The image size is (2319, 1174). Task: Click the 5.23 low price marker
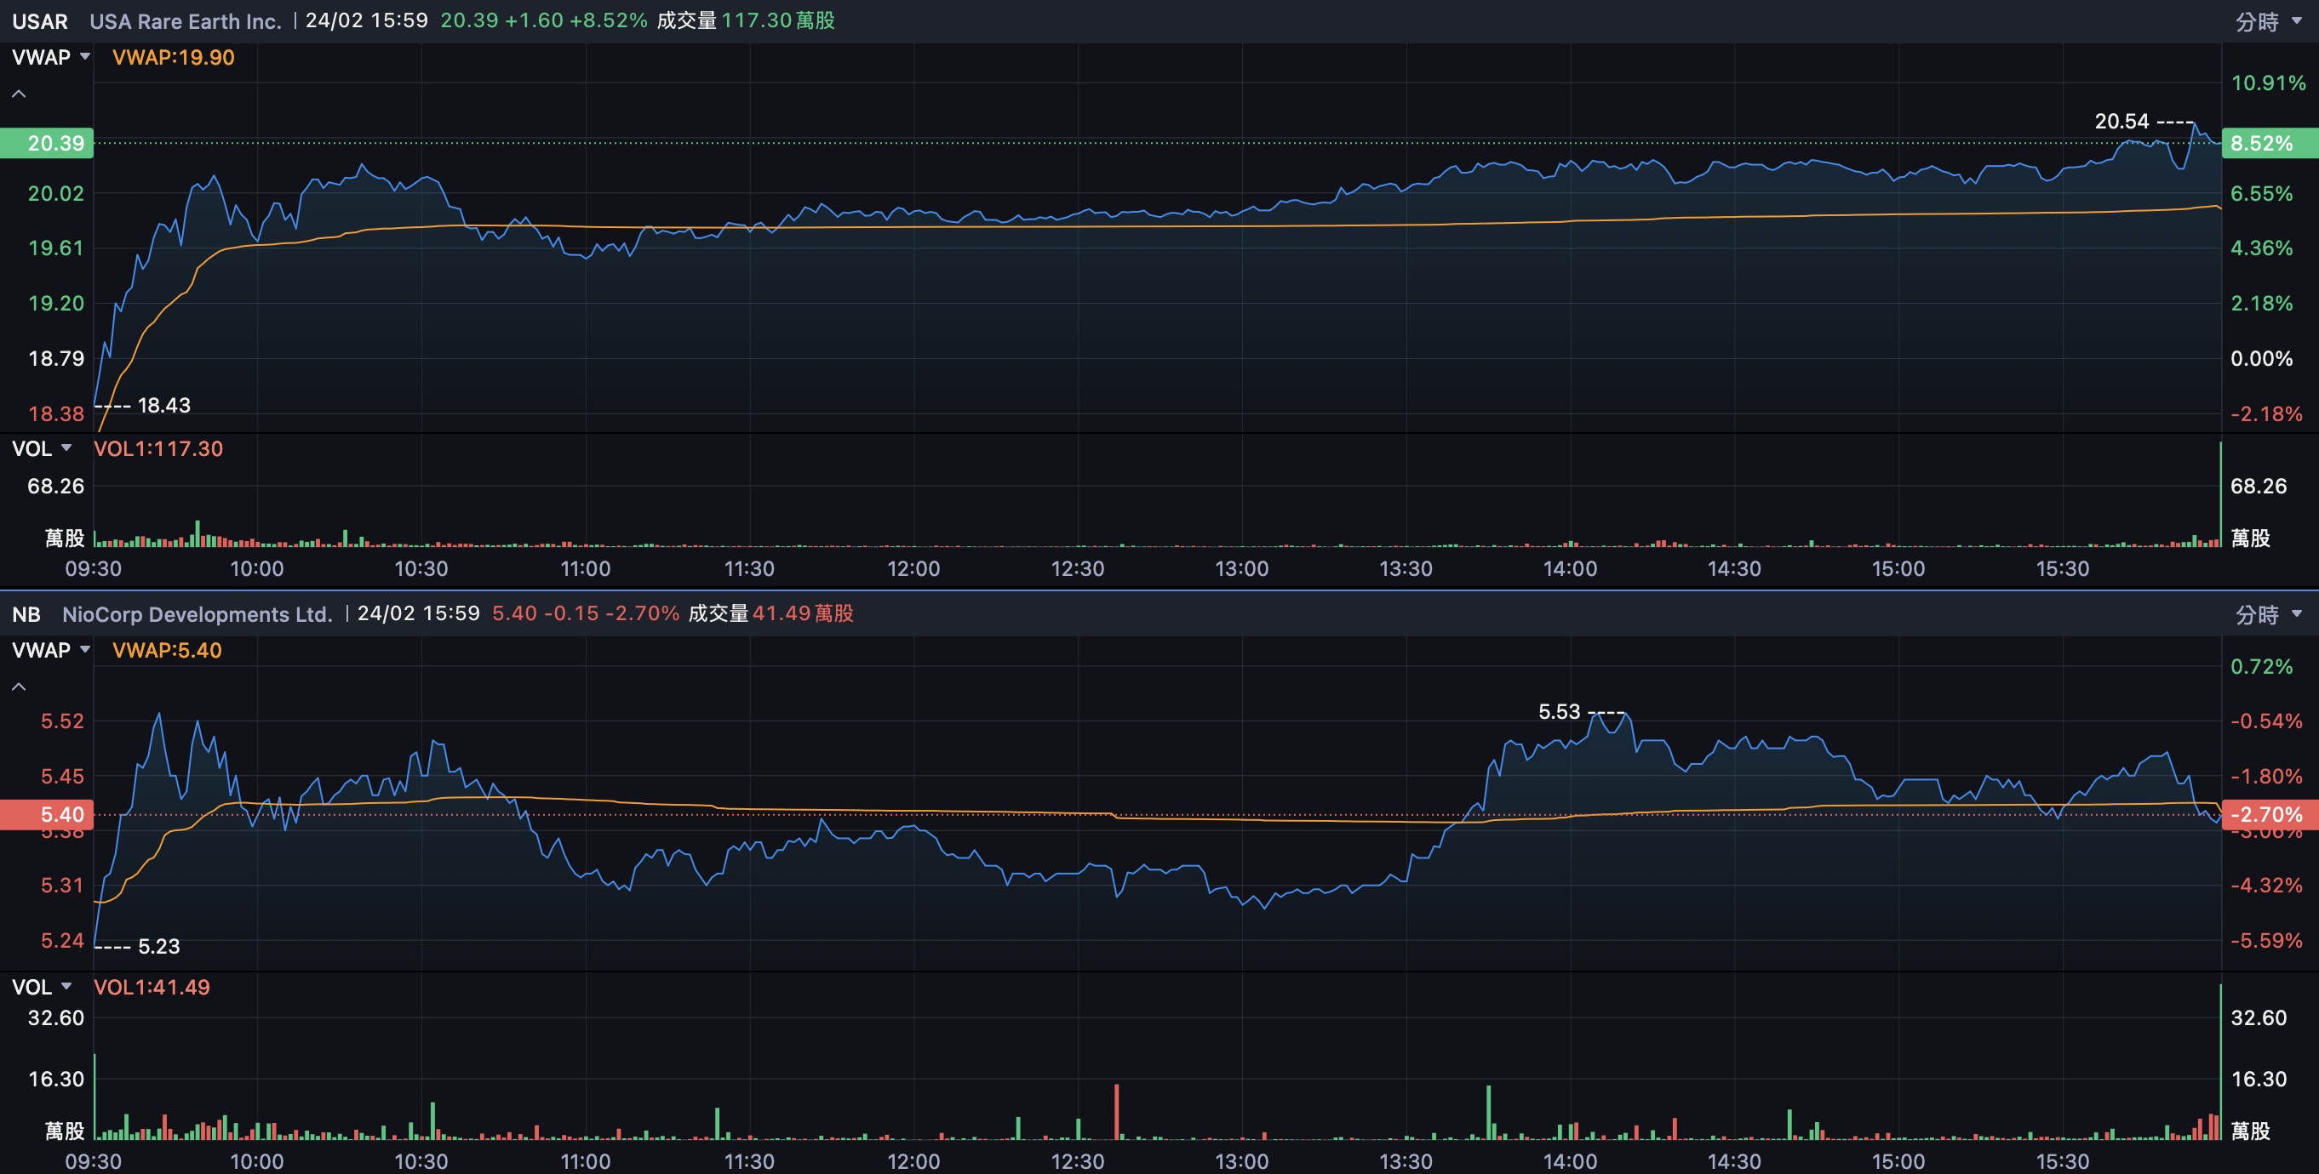click(158, 946)
